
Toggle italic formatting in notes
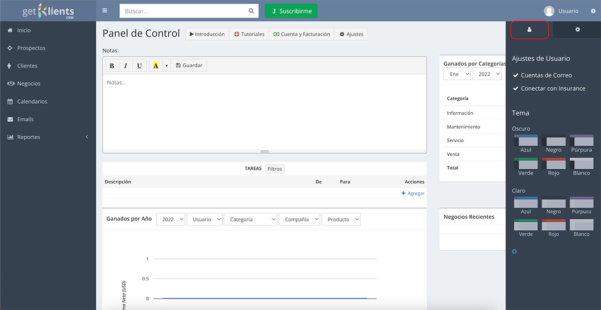click(125, 66)
